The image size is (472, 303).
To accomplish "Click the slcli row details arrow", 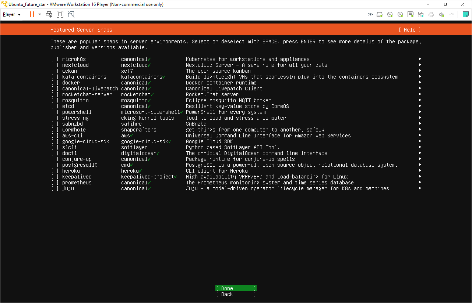I will (420, 147).
